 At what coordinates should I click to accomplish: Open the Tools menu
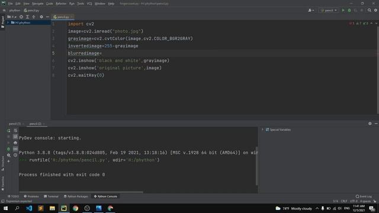point(81,4)
